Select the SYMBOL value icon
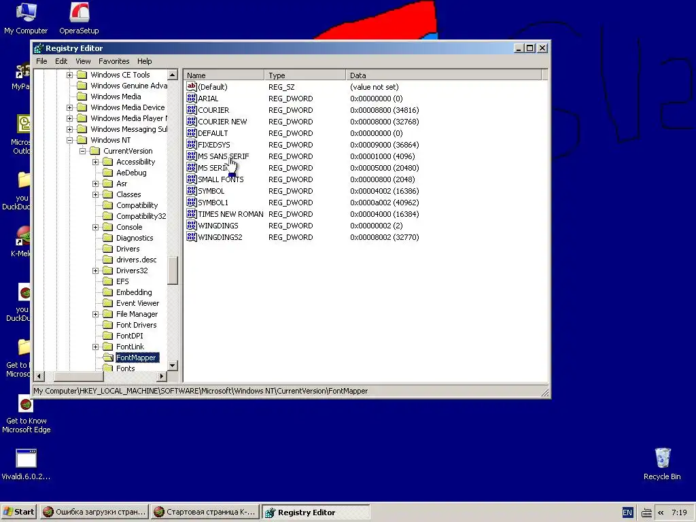Viewport: 696px width, 522px height. [x=191, y=190]
